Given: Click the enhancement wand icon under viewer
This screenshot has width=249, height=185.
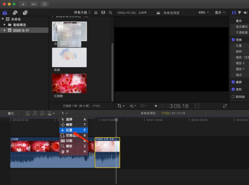Looking at the screenshot, I should pos(131,106).
